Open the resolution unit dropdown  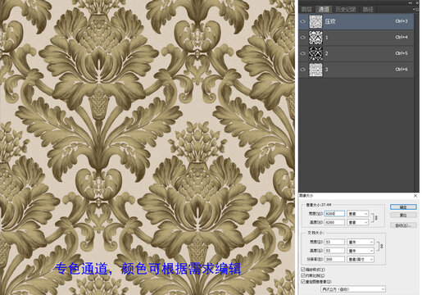click(x=361, y=259)
